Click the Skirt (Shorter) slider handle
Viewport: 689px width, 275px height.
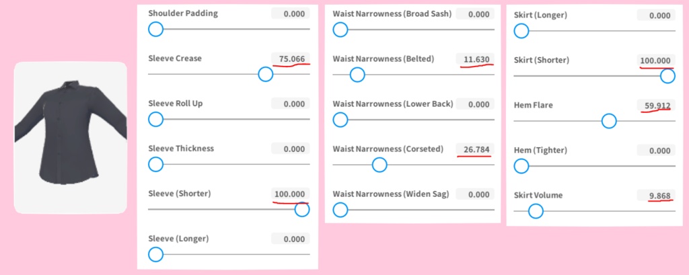click(x=668, y=76)
